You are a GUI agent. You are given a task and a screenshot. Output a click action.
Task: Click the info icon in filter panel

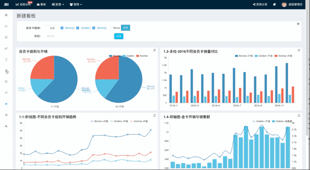pos(298,24)
